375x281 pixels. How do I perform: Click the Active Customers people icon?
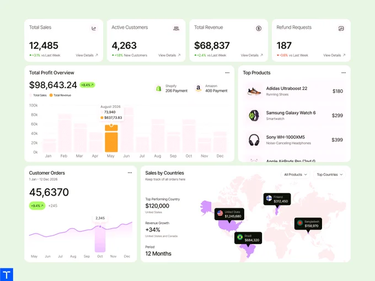click(176, 29)
